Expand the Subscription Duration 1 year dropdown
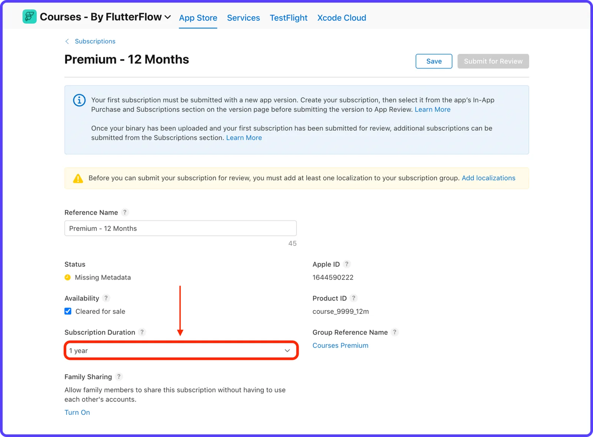Screen dimensions: 593x437 click(x=181, y=350)
